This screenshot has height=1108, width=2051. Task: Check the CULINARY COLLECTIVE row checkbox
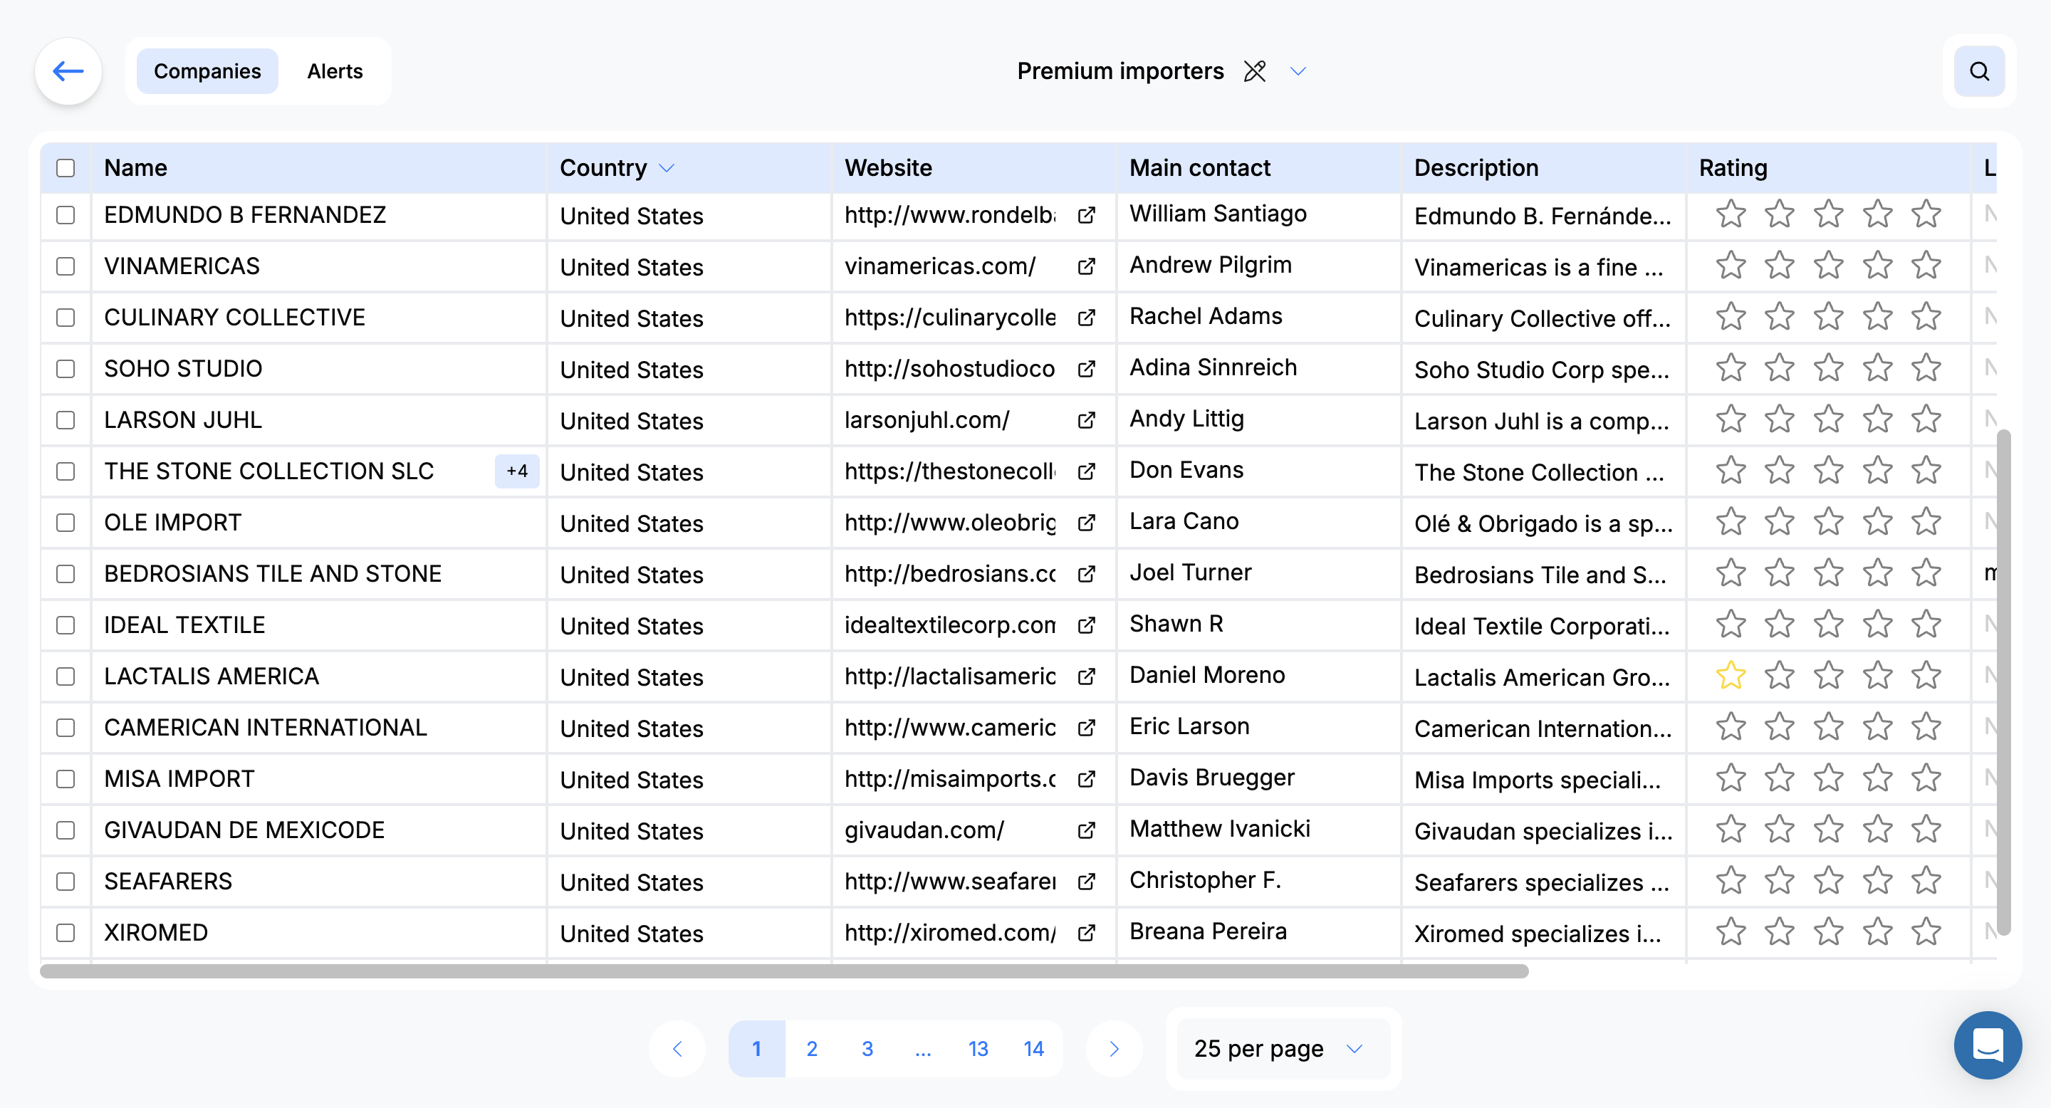click(66, 318)
